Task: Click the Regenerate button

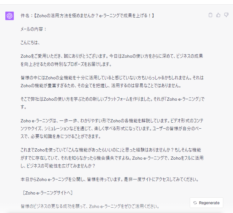Action: pyautogui.click(x=206, y=203)
